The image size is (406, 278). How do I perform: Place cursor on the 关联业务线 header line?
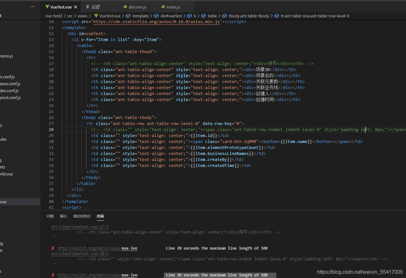198,88
